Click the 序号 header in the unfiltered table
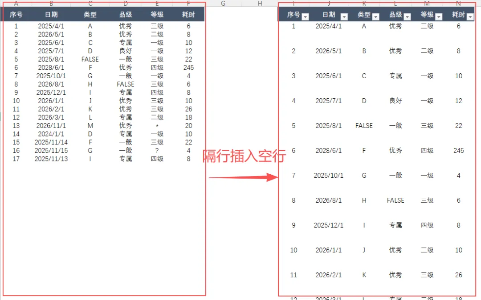This screenshot has width=481, height=300. click(x=16, y=15)
